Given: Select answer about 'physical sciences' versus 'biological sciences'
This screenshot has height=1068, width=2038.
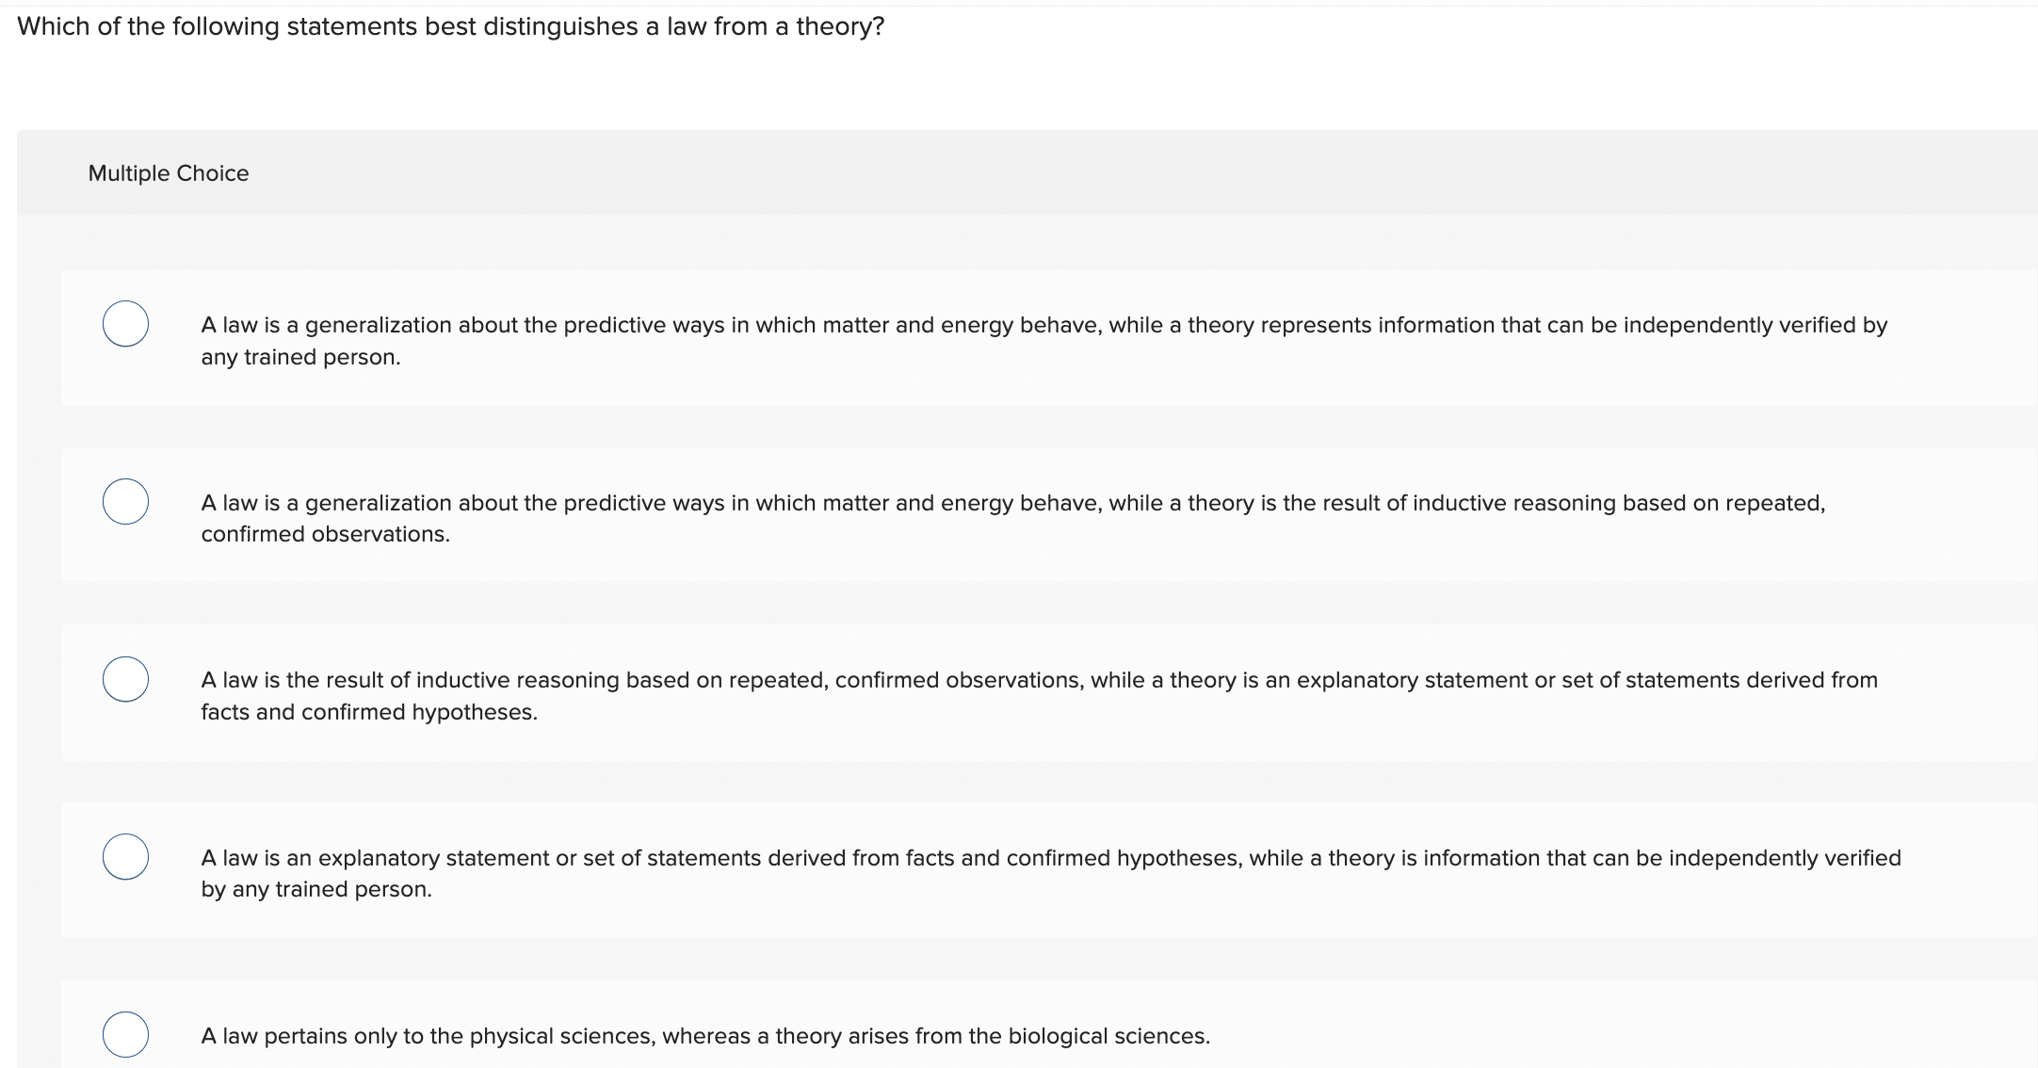Looking at the screenshot, I should coord(704,1035).
